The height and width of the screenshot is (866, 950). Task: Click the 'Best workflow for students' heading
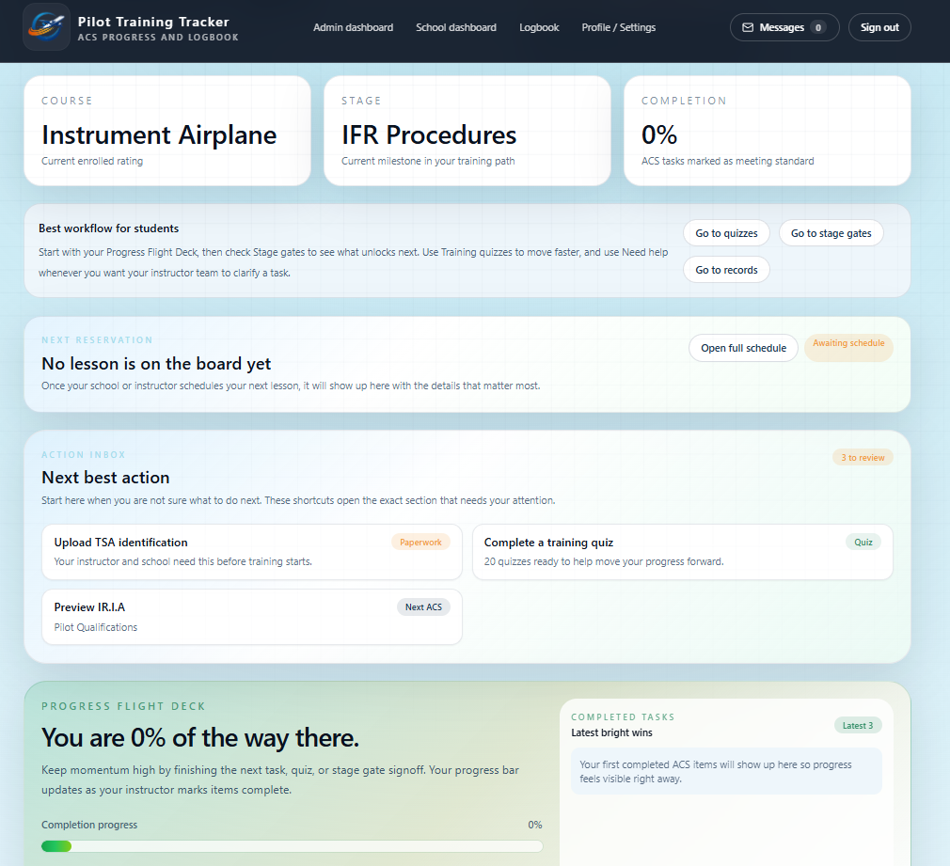point(108,228)
